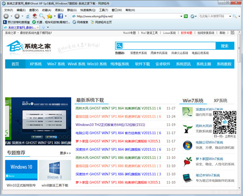Open the tab list dropdown arrow
243x196 pixels.
click(x=48, y=27)
